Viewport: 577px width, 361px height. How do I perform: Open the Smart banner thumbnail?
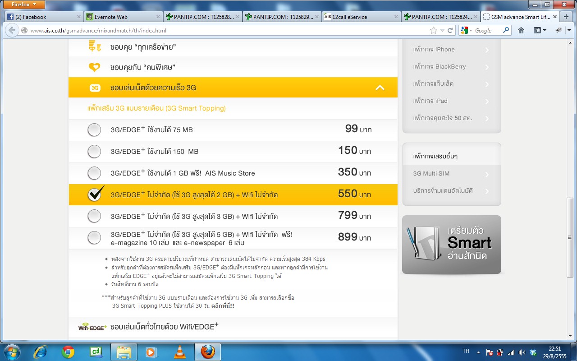[x=451, y=245]
